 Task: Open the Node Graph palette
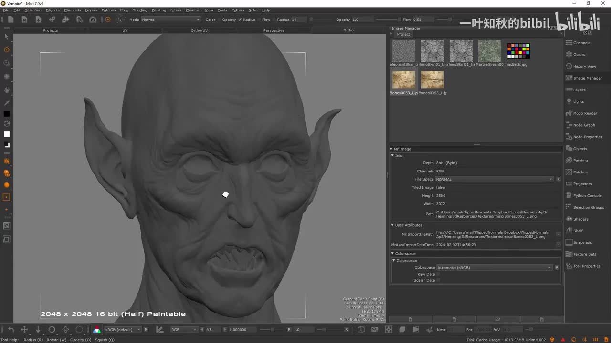click(x=583, y=125)
